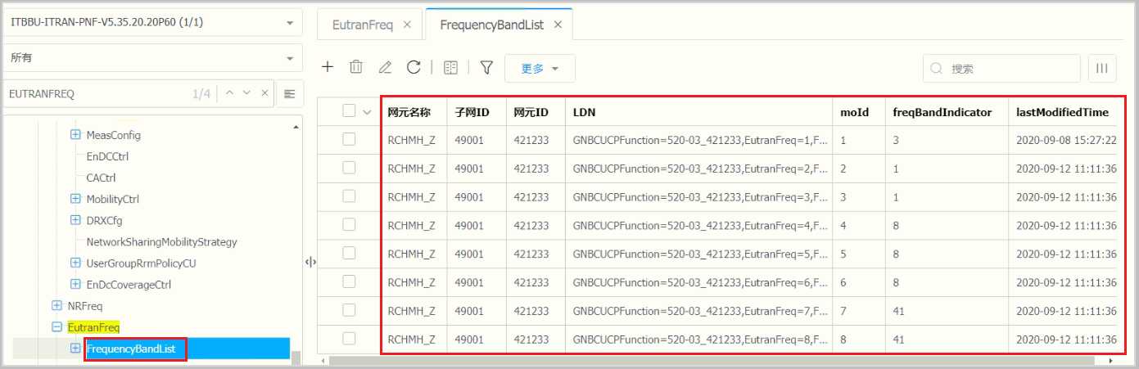The width and height of the screenshot is (1139, 369).
Task: Click the pencil edit icon
Action: [x=385, y=68]
